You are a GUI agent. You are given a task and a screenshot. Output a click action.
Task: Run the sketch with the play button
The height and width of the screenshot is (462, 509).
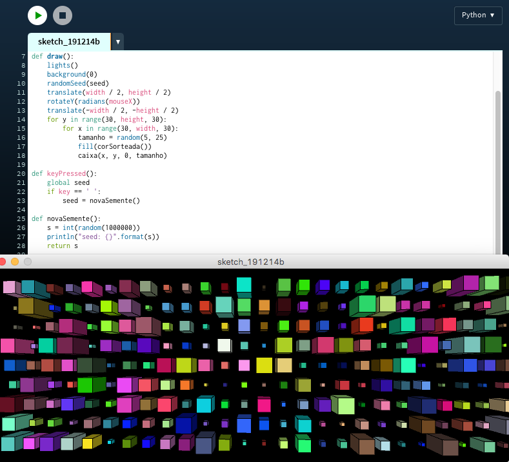coord(37,15)
